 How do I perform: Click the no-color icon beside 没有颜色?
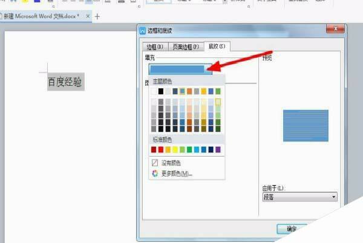[x=155, y=163]
